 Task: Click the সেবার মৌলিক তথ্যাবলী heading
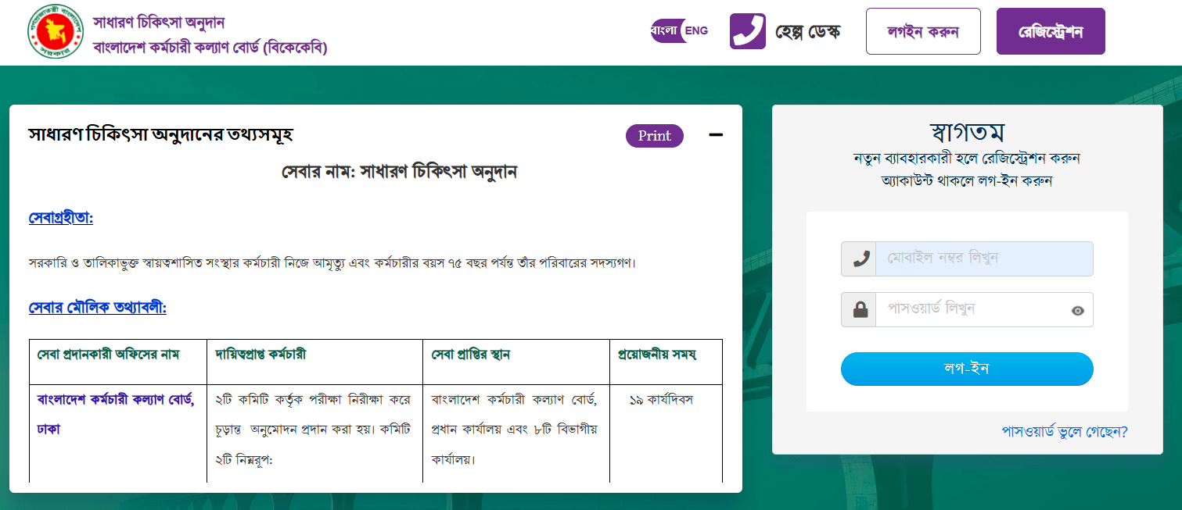(x=97, y=308)
